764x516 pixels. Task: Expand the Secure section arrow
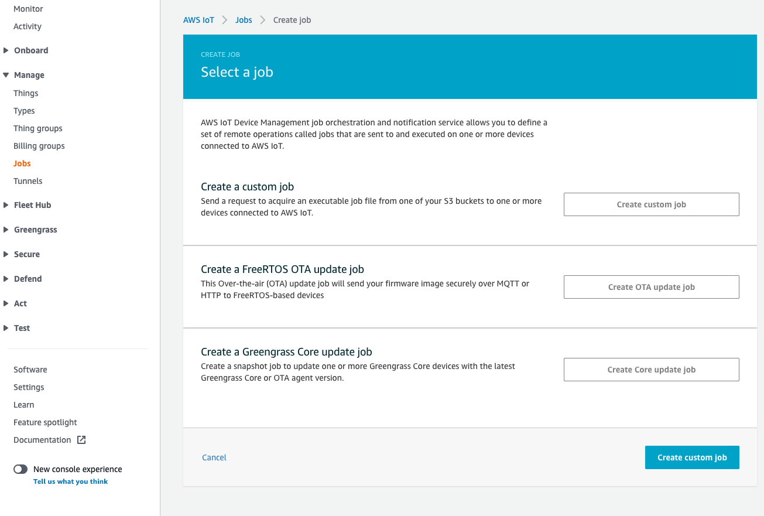(6, 254)
